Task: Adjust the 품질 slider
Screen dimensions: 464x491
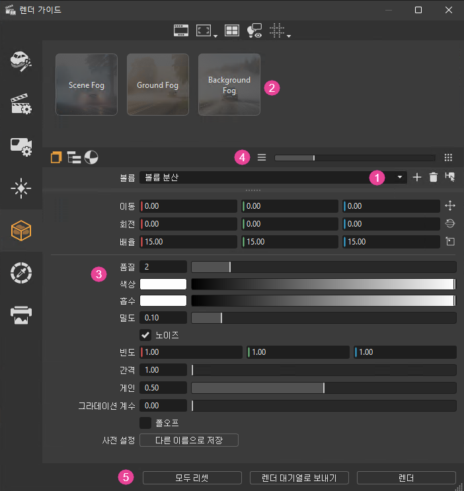Action: (x=324, y=267)
